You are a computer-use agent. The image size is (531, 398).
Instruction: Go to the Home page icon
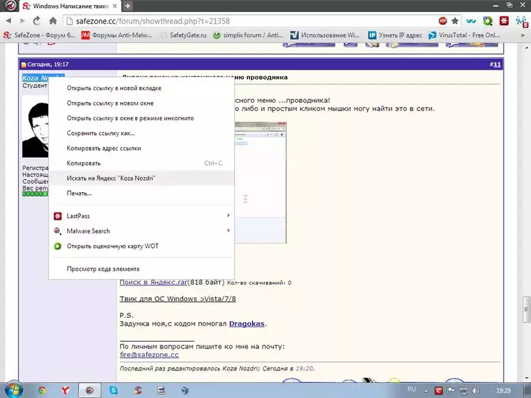(x=53, y=21)
